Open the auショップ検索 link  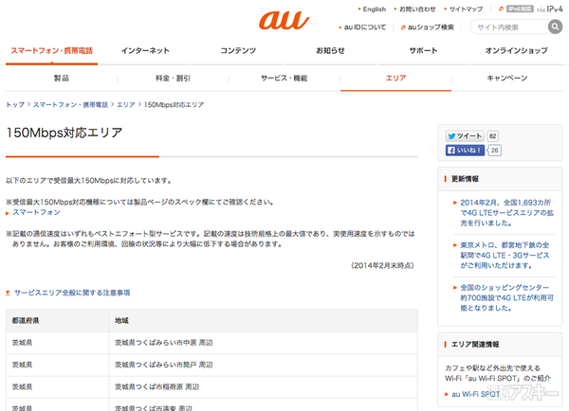point(431,27)
